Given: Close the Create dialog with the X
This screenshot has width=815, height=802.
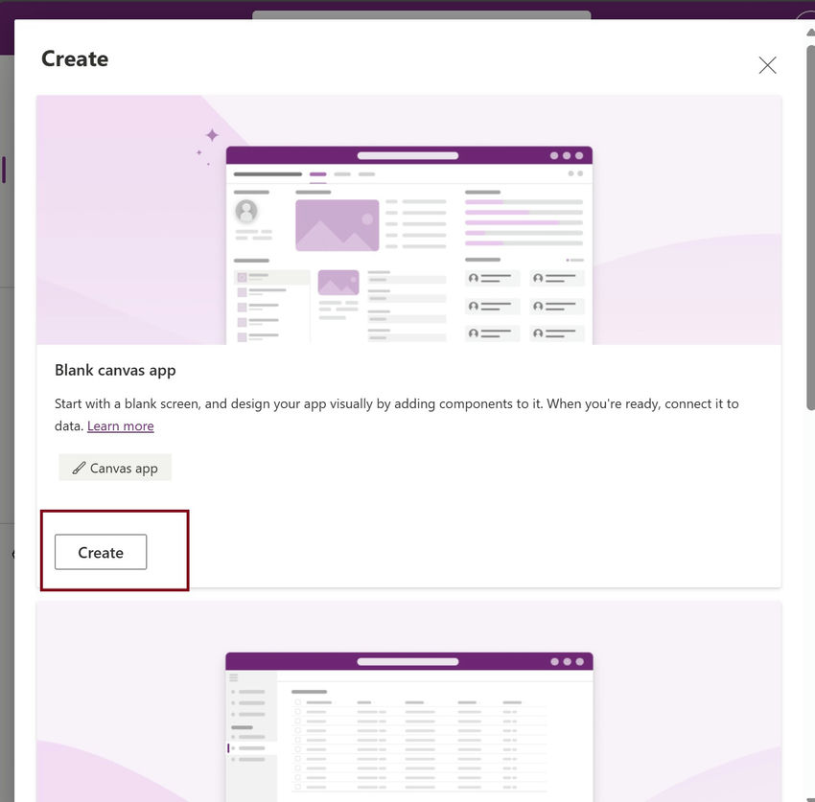Looking at the screenshot, I should tap(767, 65).
